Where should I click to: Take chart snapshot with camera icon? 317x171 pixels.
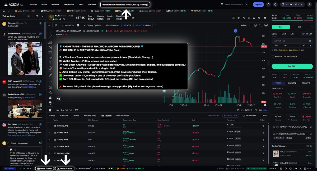[x=266, y=25]
